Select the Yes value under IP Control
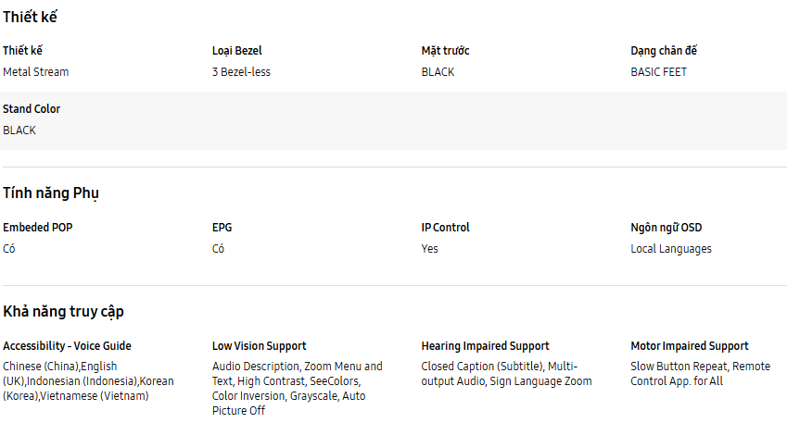The width and height of the screenshot is (787, 423). point(429,249)
